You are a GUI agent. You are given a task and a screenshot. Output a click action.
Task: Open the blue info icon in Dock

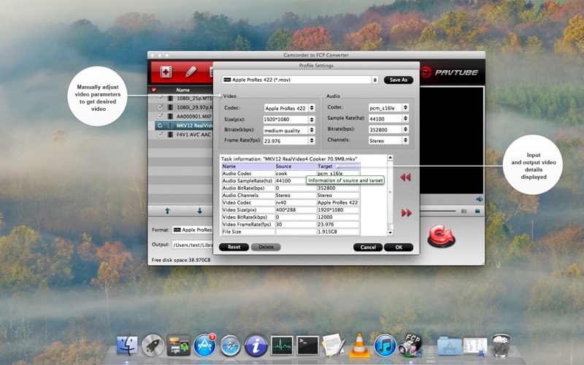256,345
